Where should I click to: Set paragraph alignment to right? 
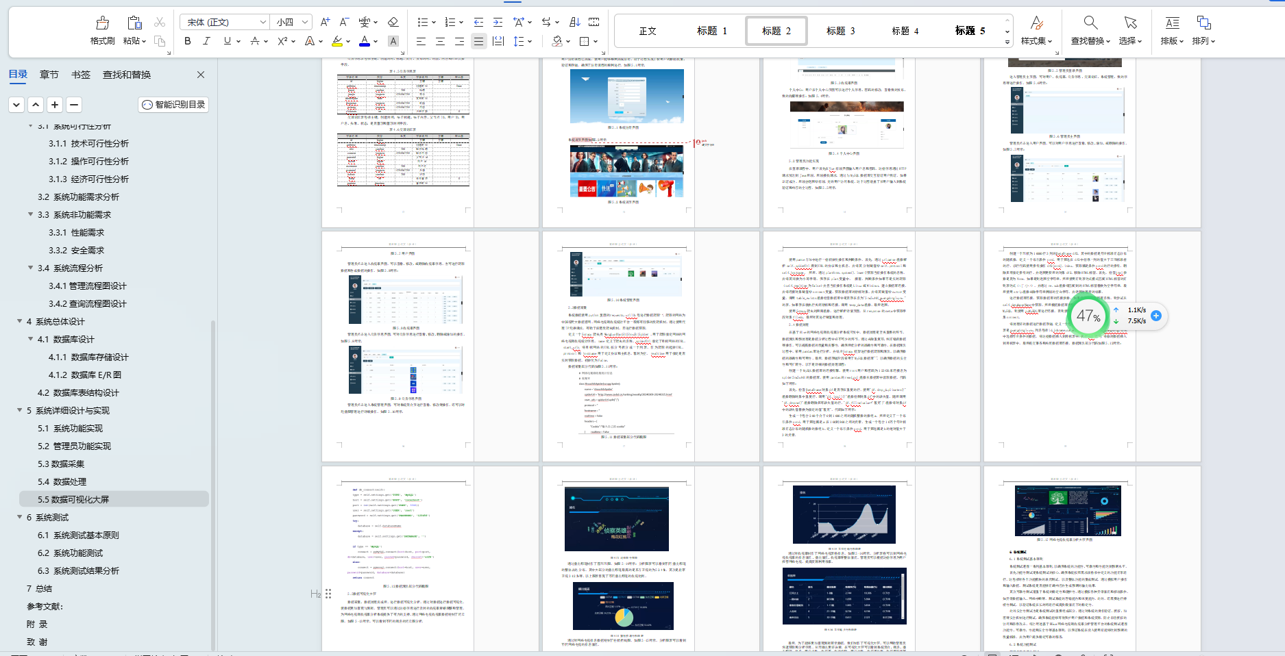pyautogui.click(x=459, y=41)
